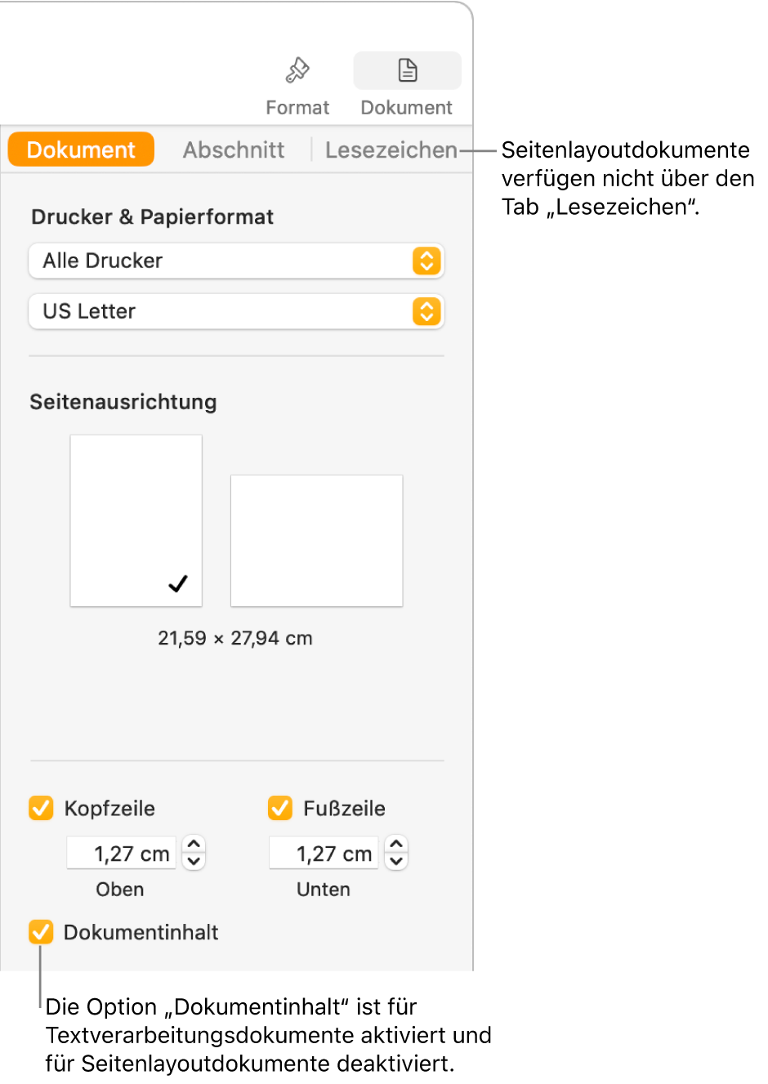Viewport: 768px width, 1084px height.
Task: Uncheck the Dokumentinhalt option
Action: (x=41, y=933)
